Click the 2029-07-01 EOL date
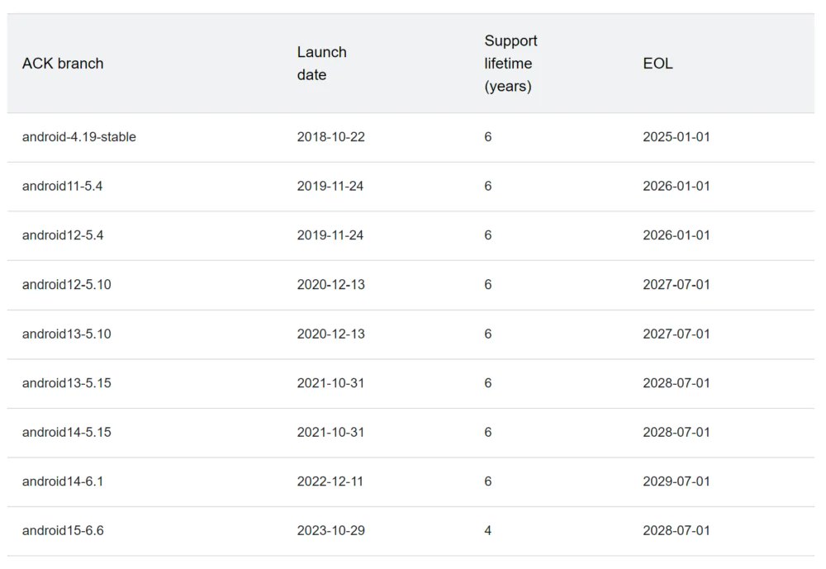This screenshot has width=826, height=569. point(676,481)
